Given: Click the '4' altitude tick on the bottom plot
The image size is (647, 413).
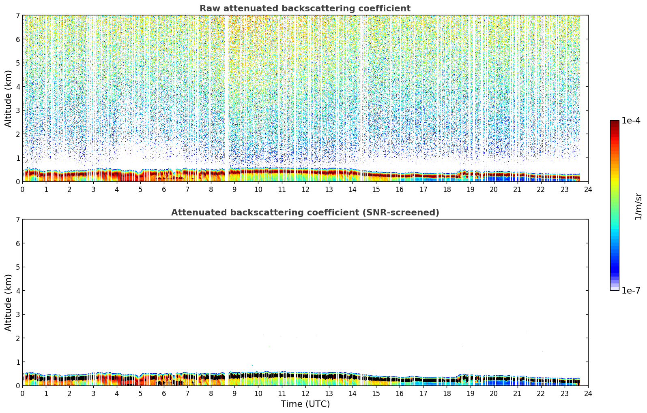Looking at the screenshot, I should [18, 291].
